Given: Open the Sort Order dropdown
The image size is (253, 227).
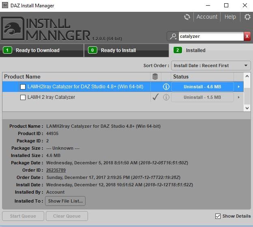Looking at the screenshot, I should (211, 65).
